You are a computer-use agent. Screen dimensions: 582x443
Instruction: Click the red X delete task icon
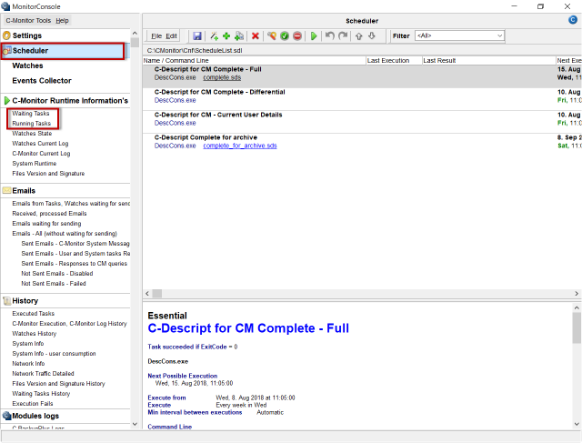[255, 36]
